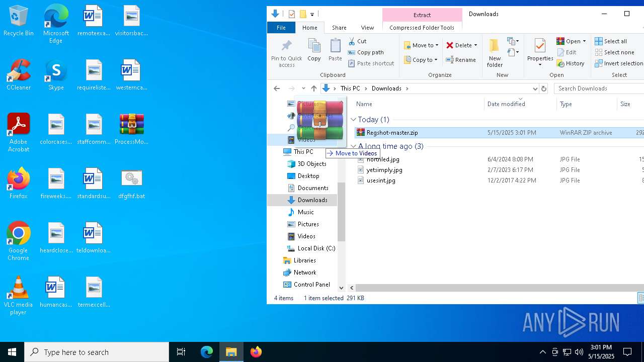Cut the selected file with scissors icon

click(x=357, y=41)
